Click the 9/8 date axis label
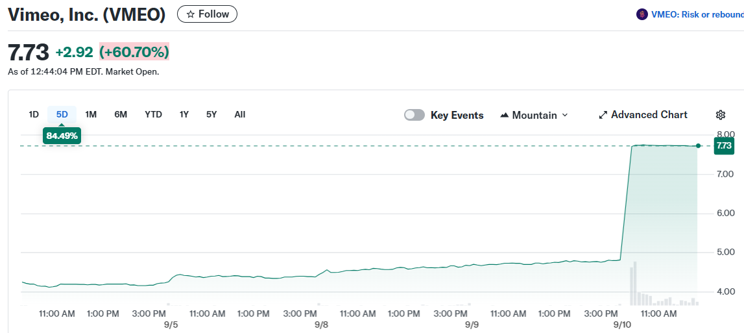 point(321,325)
